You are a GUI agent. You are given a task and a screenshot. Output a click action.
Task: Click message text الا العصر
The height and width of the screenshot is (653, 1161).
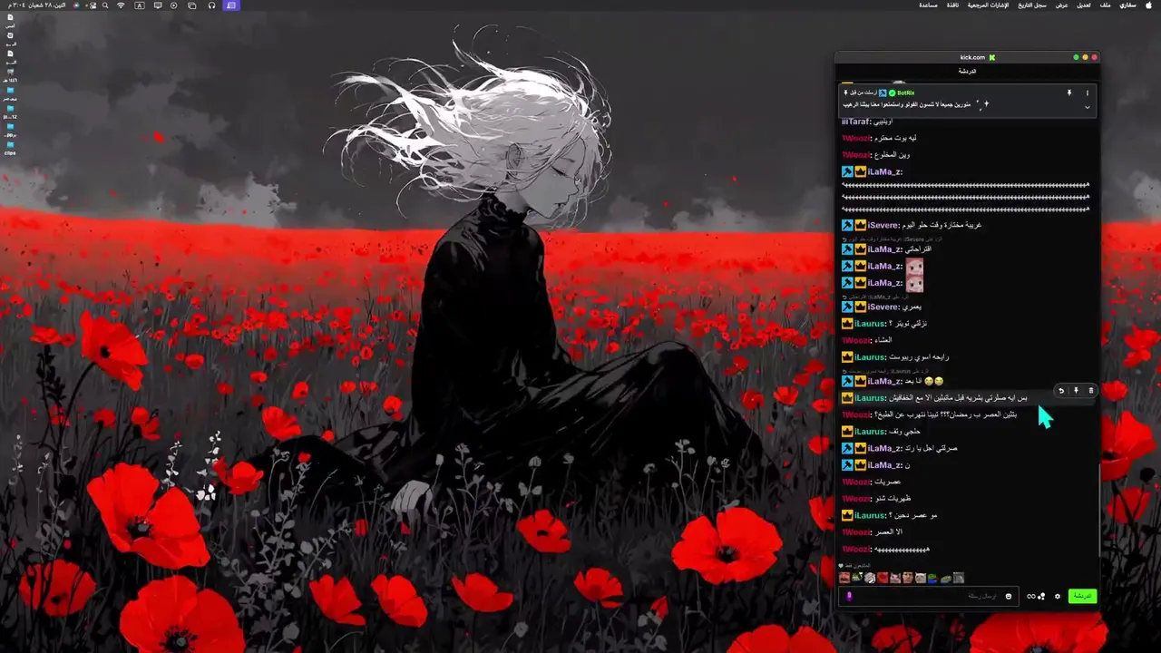tap(887, 532)
